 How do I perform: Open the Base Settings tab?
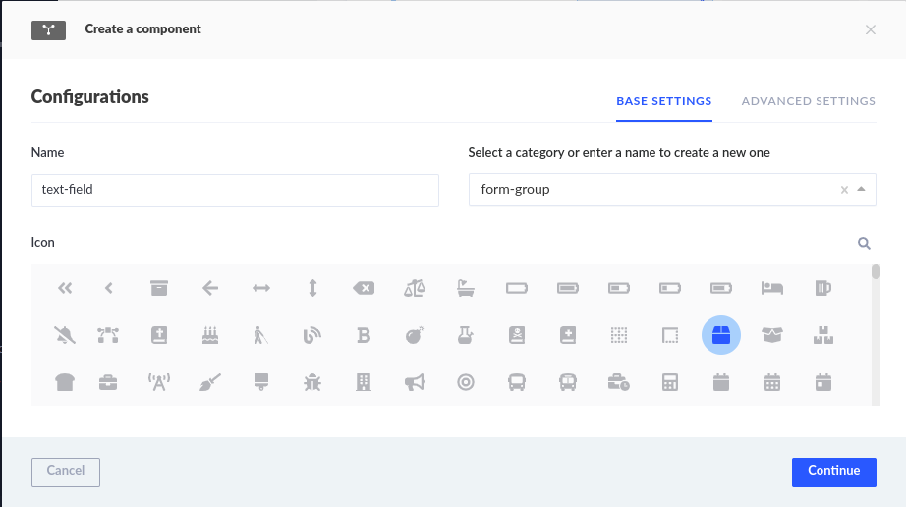(663, 101)
